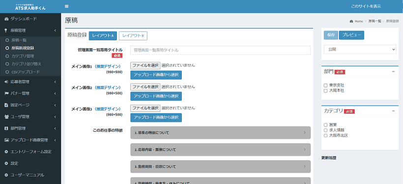This screenshot has width=403, height=184.
Task: Collapse the カテゴリ panel with minus button
Action: [393, 111]
